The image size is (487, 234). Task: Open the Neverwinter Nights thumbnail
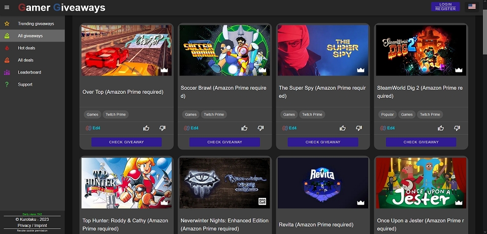click(224, 183)
